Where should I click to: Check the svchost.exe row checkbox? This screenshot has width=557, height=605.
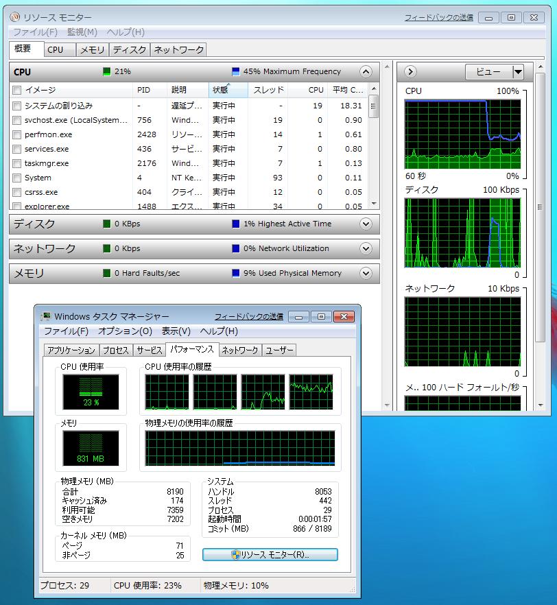click(x=17, y=121)
